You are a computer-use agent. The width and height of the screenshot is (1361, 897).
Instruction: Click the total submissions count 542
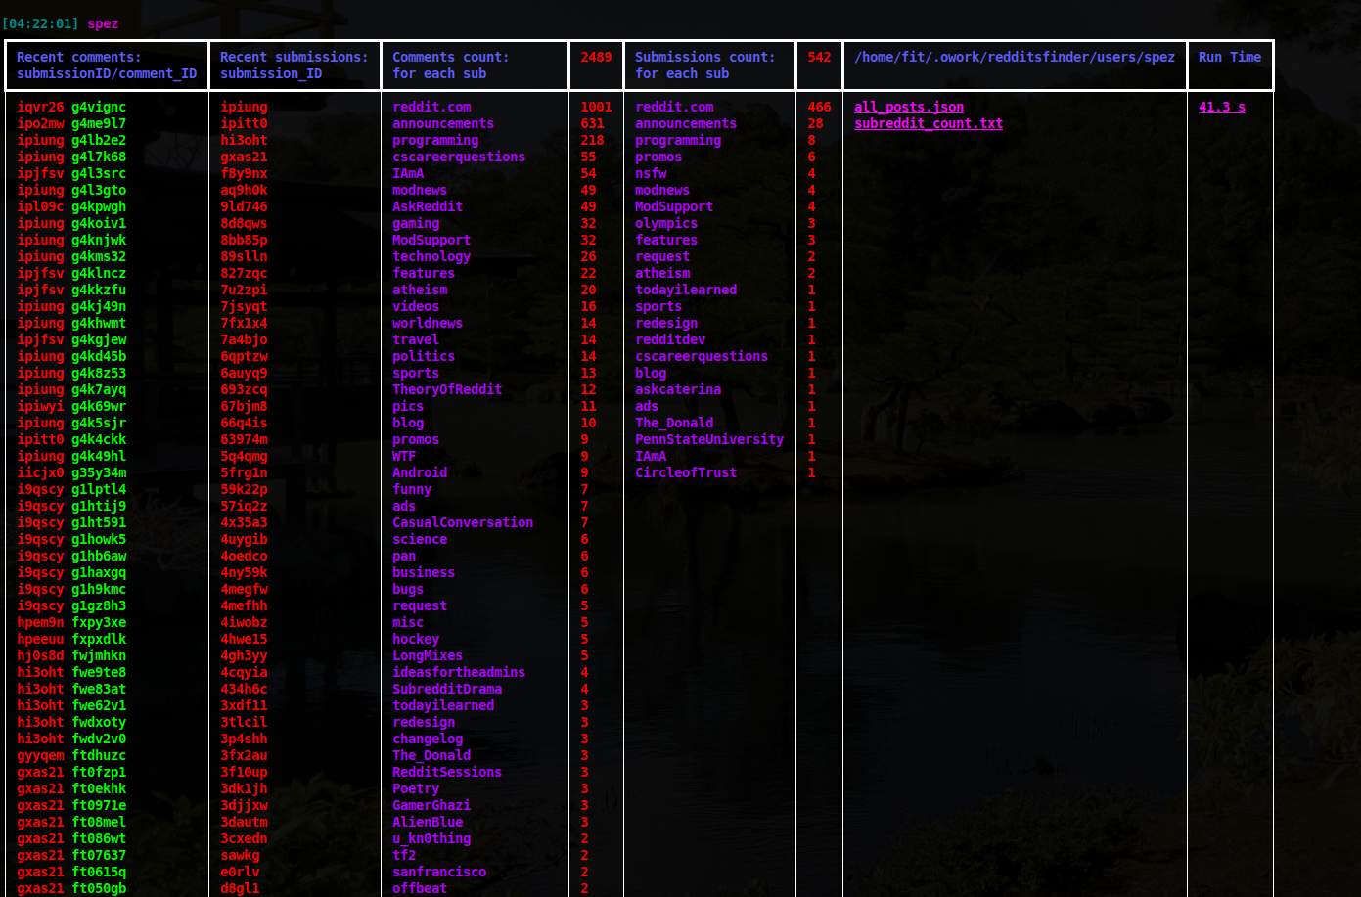[x=819, y=57]
